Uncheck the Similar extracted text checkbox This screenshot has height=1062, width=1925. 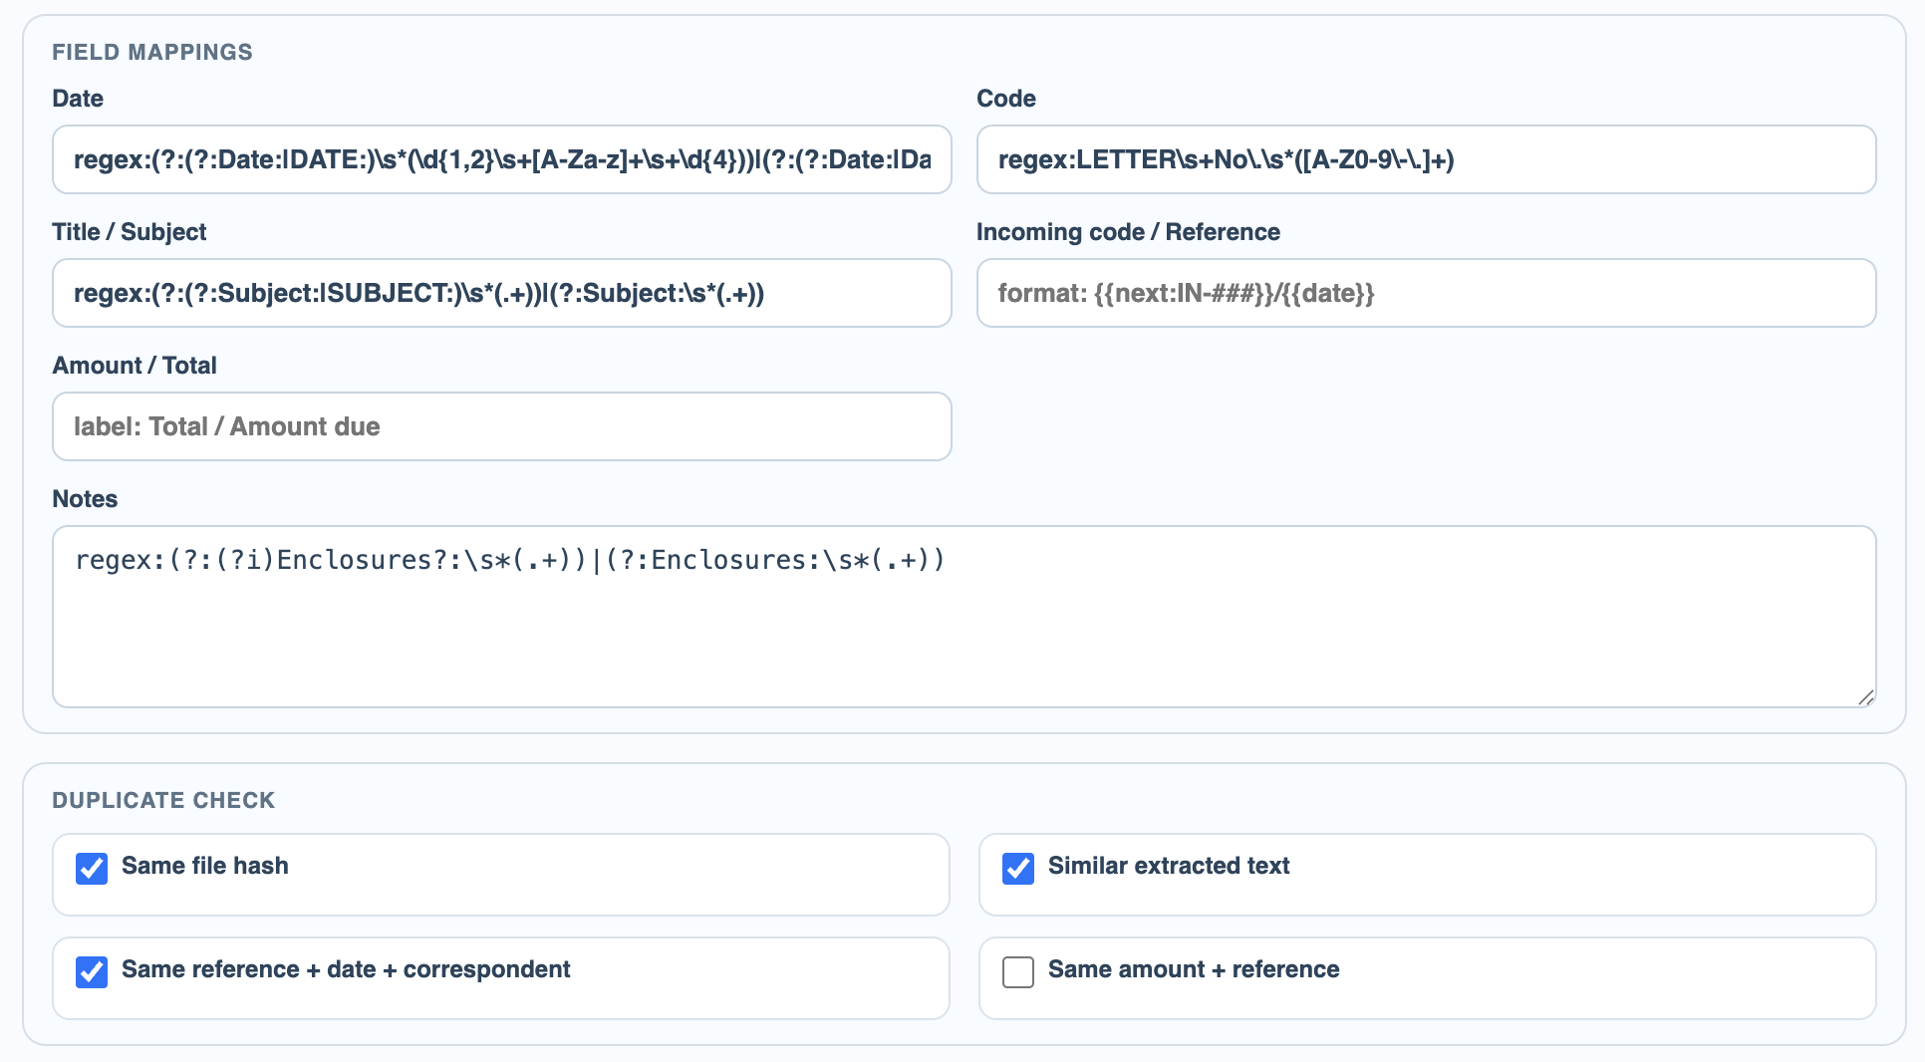[1018, 868]
